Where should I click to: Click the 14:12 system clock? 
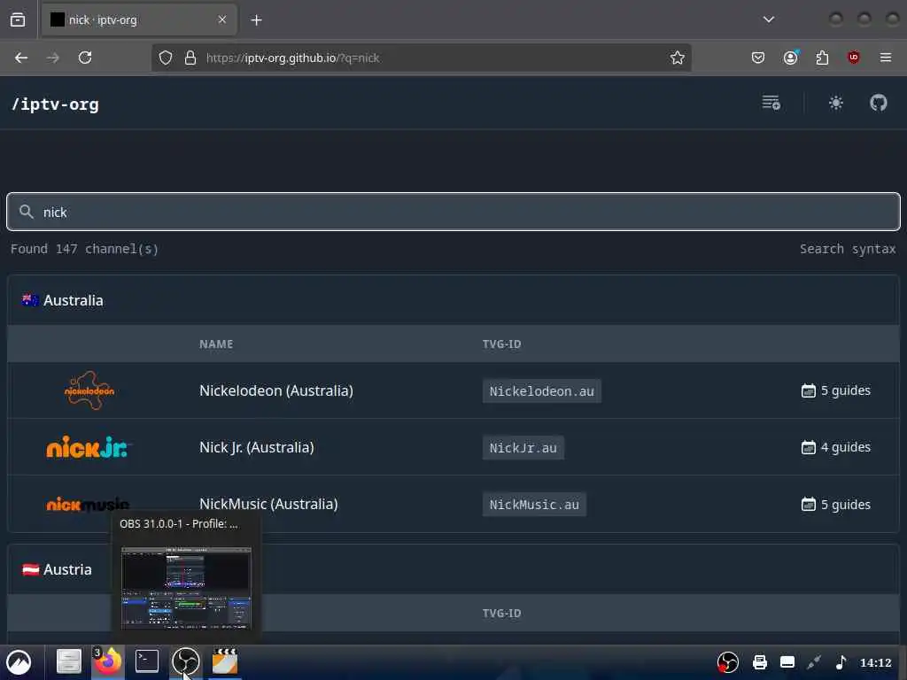[875, 662]
